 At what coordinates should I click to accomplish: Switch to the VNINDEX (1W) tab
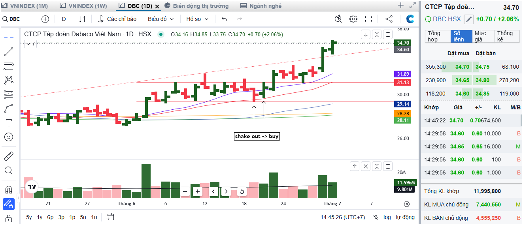coord(83,6)
